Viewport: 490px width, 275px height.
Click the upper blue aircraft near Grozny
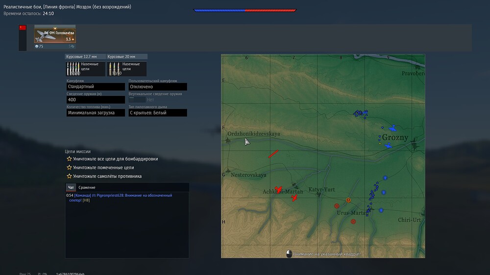(392, 128)
